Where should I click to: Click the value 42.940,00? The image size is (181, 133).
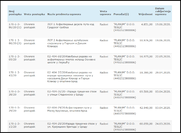coord(146,108)
